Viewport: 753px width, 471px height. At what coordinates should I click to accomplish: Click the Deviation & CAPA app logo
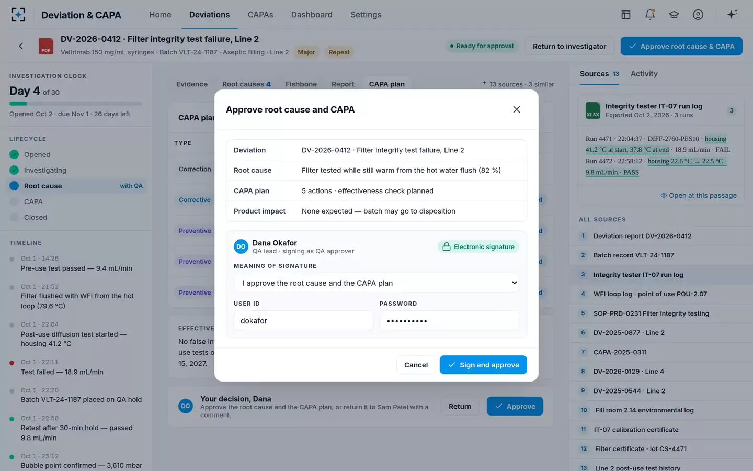click(x=18, y=15)
